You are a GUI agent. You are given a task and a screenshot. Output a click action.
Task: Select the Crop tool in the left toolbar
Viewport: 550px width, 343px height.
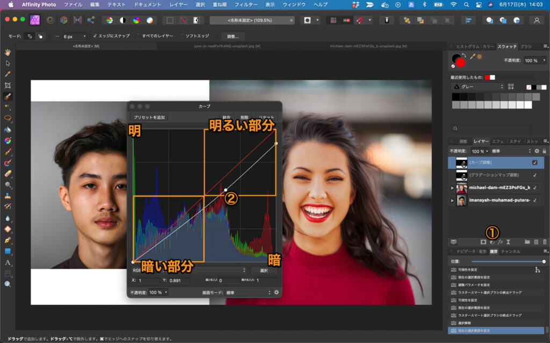pyautogui.click(x=8, y=85)
